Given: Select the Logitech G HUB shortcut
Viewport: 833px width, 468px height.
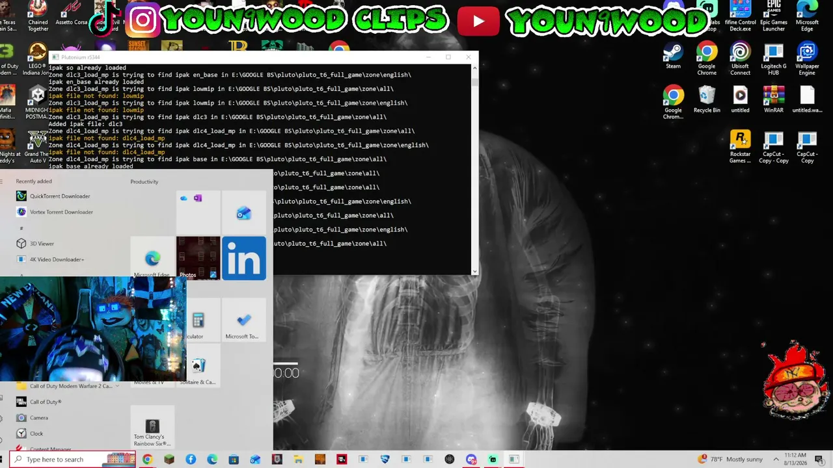Looking at the screenshot, I should tap(773, 59).
